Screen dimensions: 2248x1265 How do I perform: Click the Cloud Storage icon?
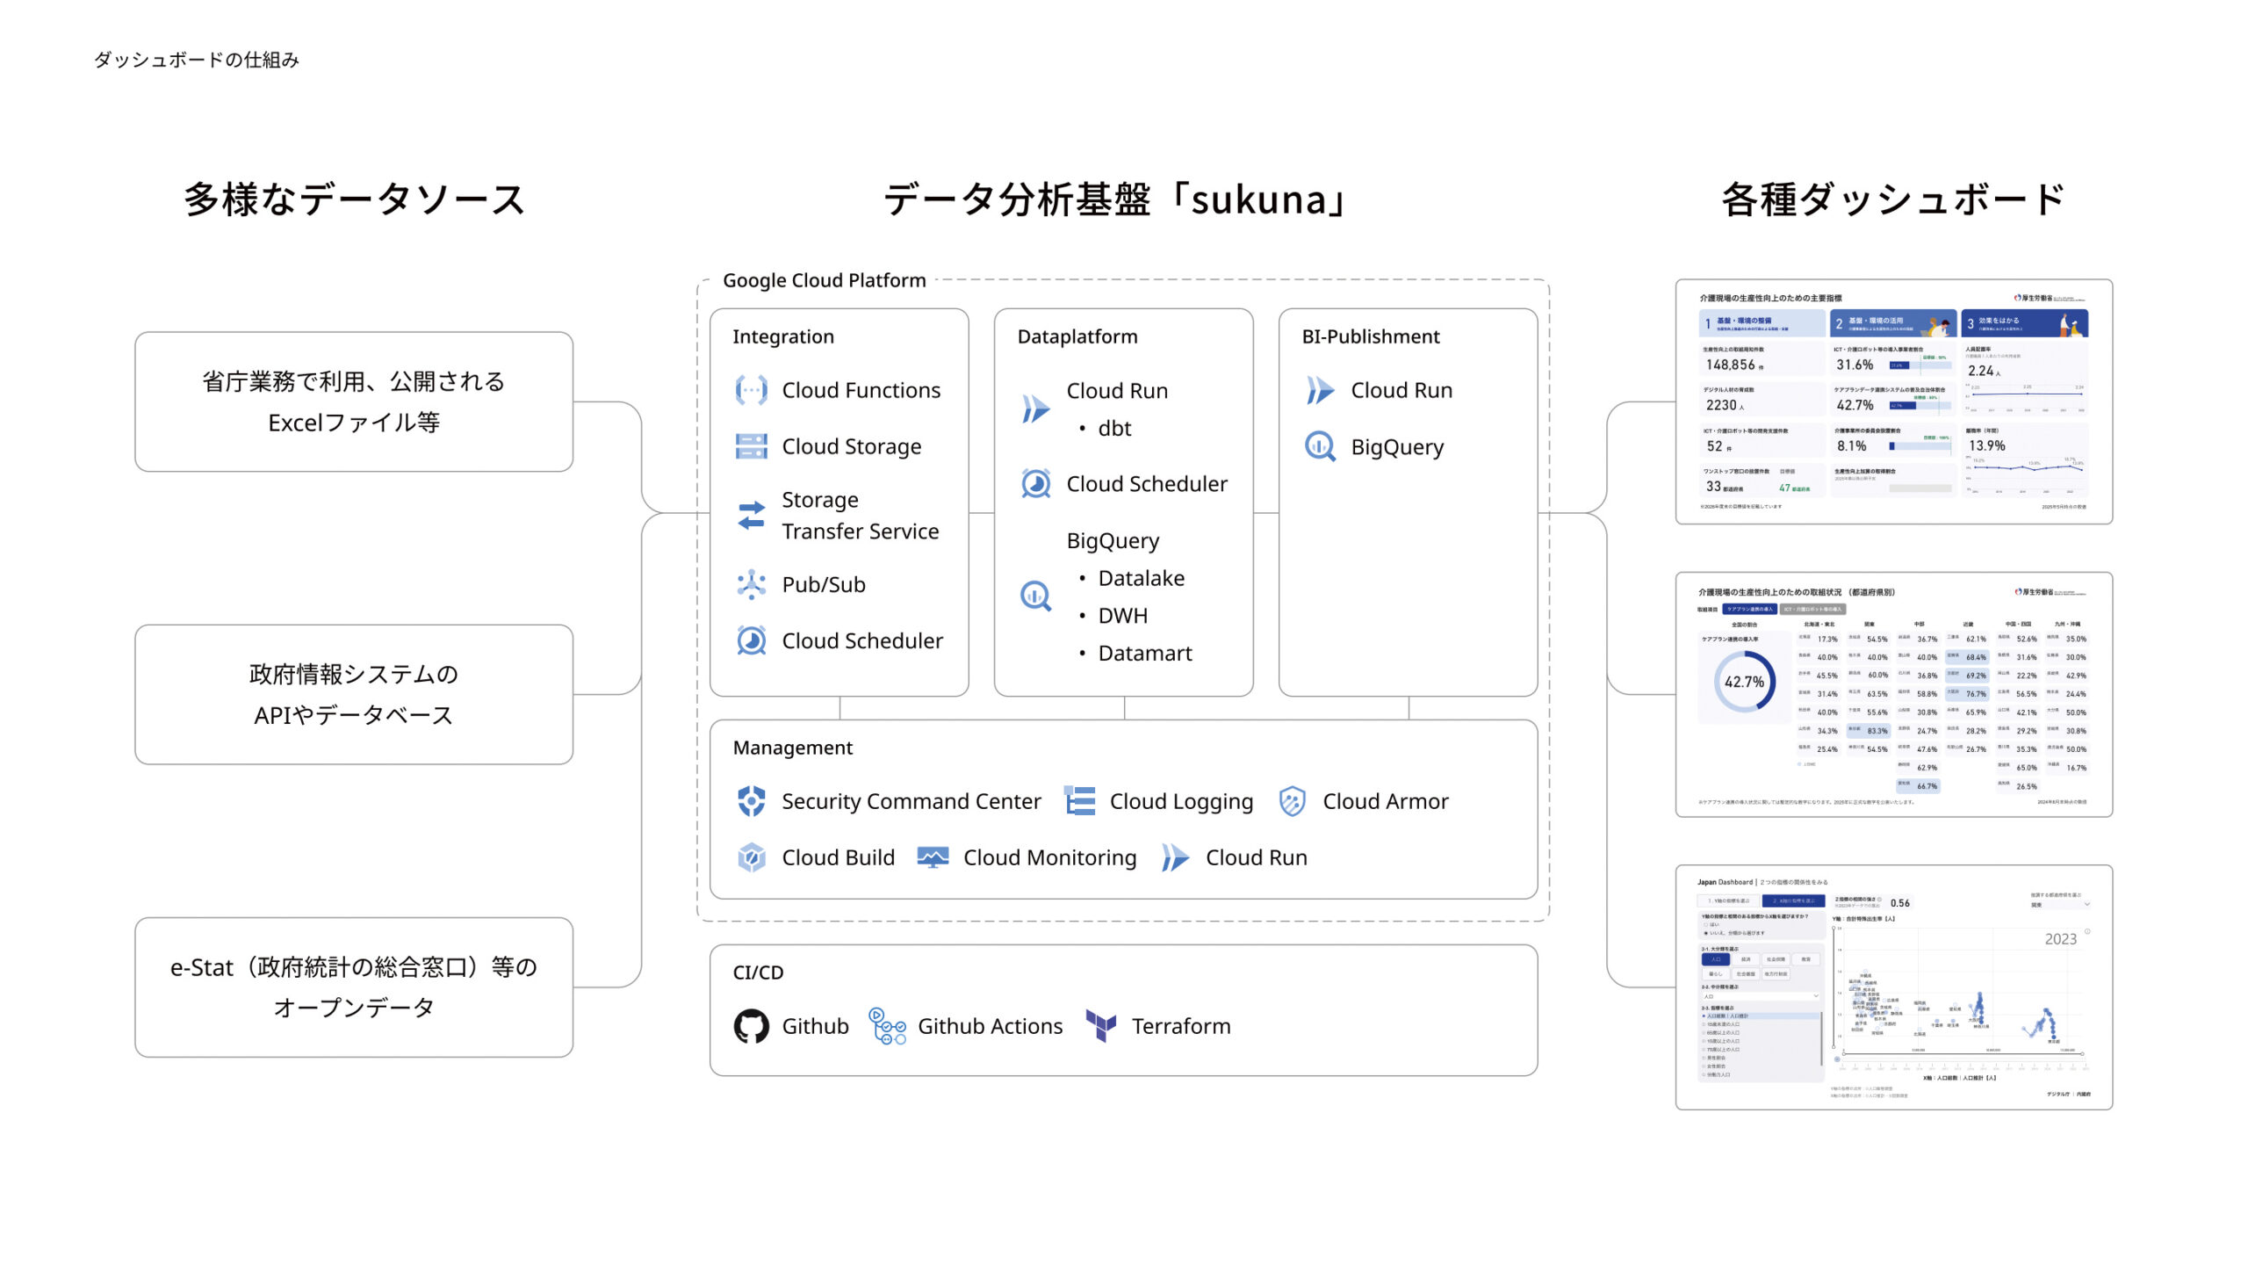[751, 446]
